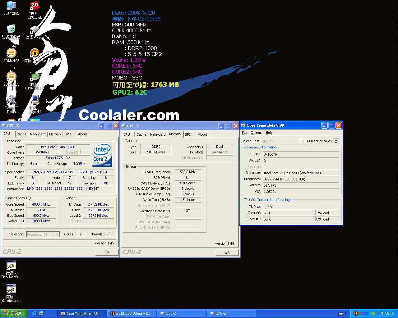Open the Cache tab in the CPU-Z processor window
Viewport: 398px width, 318px height.
21,134
